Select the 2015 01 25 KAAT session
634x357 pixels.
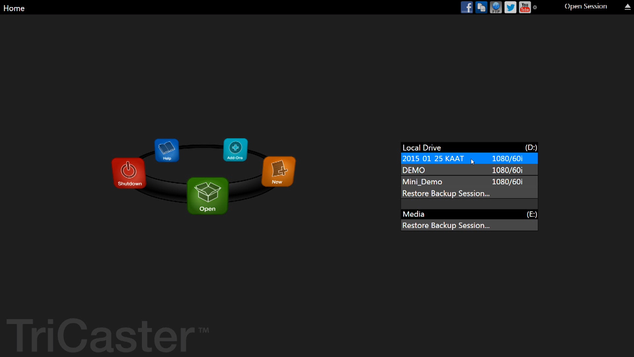pos(433,159)
